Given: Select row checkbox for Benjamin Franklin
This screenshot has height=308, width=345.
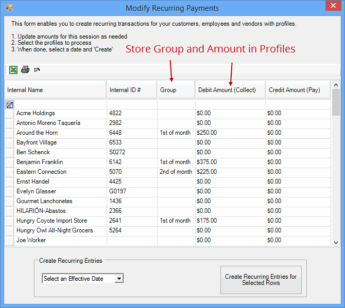Looking at the screenshot, I should pyautogui.click(x=9, y=162).
